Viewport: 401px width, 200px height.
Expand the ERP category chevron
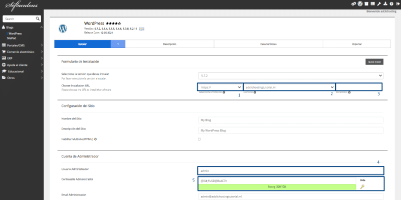coord(42,58)
